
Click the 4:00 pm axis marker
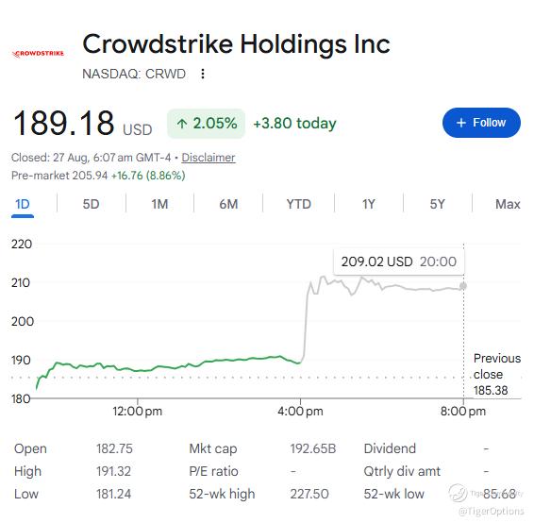(300, 412)
